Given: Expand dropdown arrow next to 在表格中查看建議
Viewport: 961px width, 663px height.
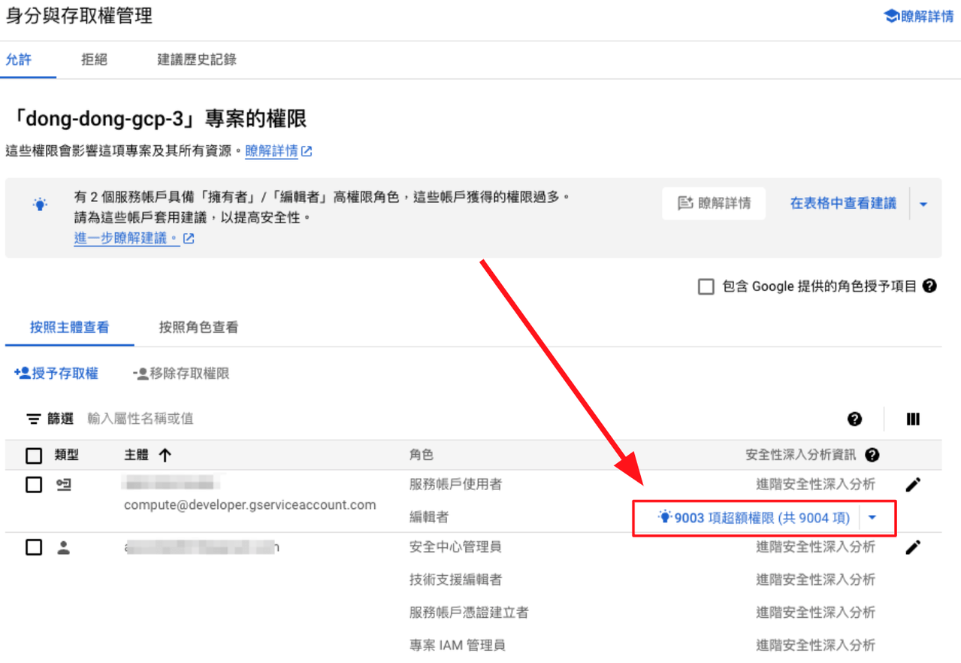Looking at the screenshot, I should coord(923,204).
